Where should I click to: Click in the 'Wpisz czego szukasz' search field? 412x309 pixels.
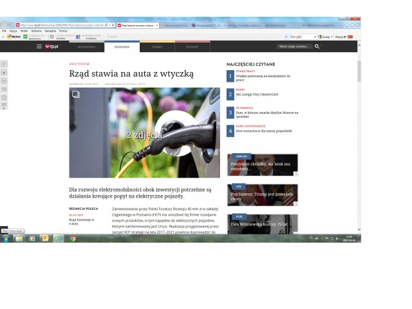click(294, 46)
